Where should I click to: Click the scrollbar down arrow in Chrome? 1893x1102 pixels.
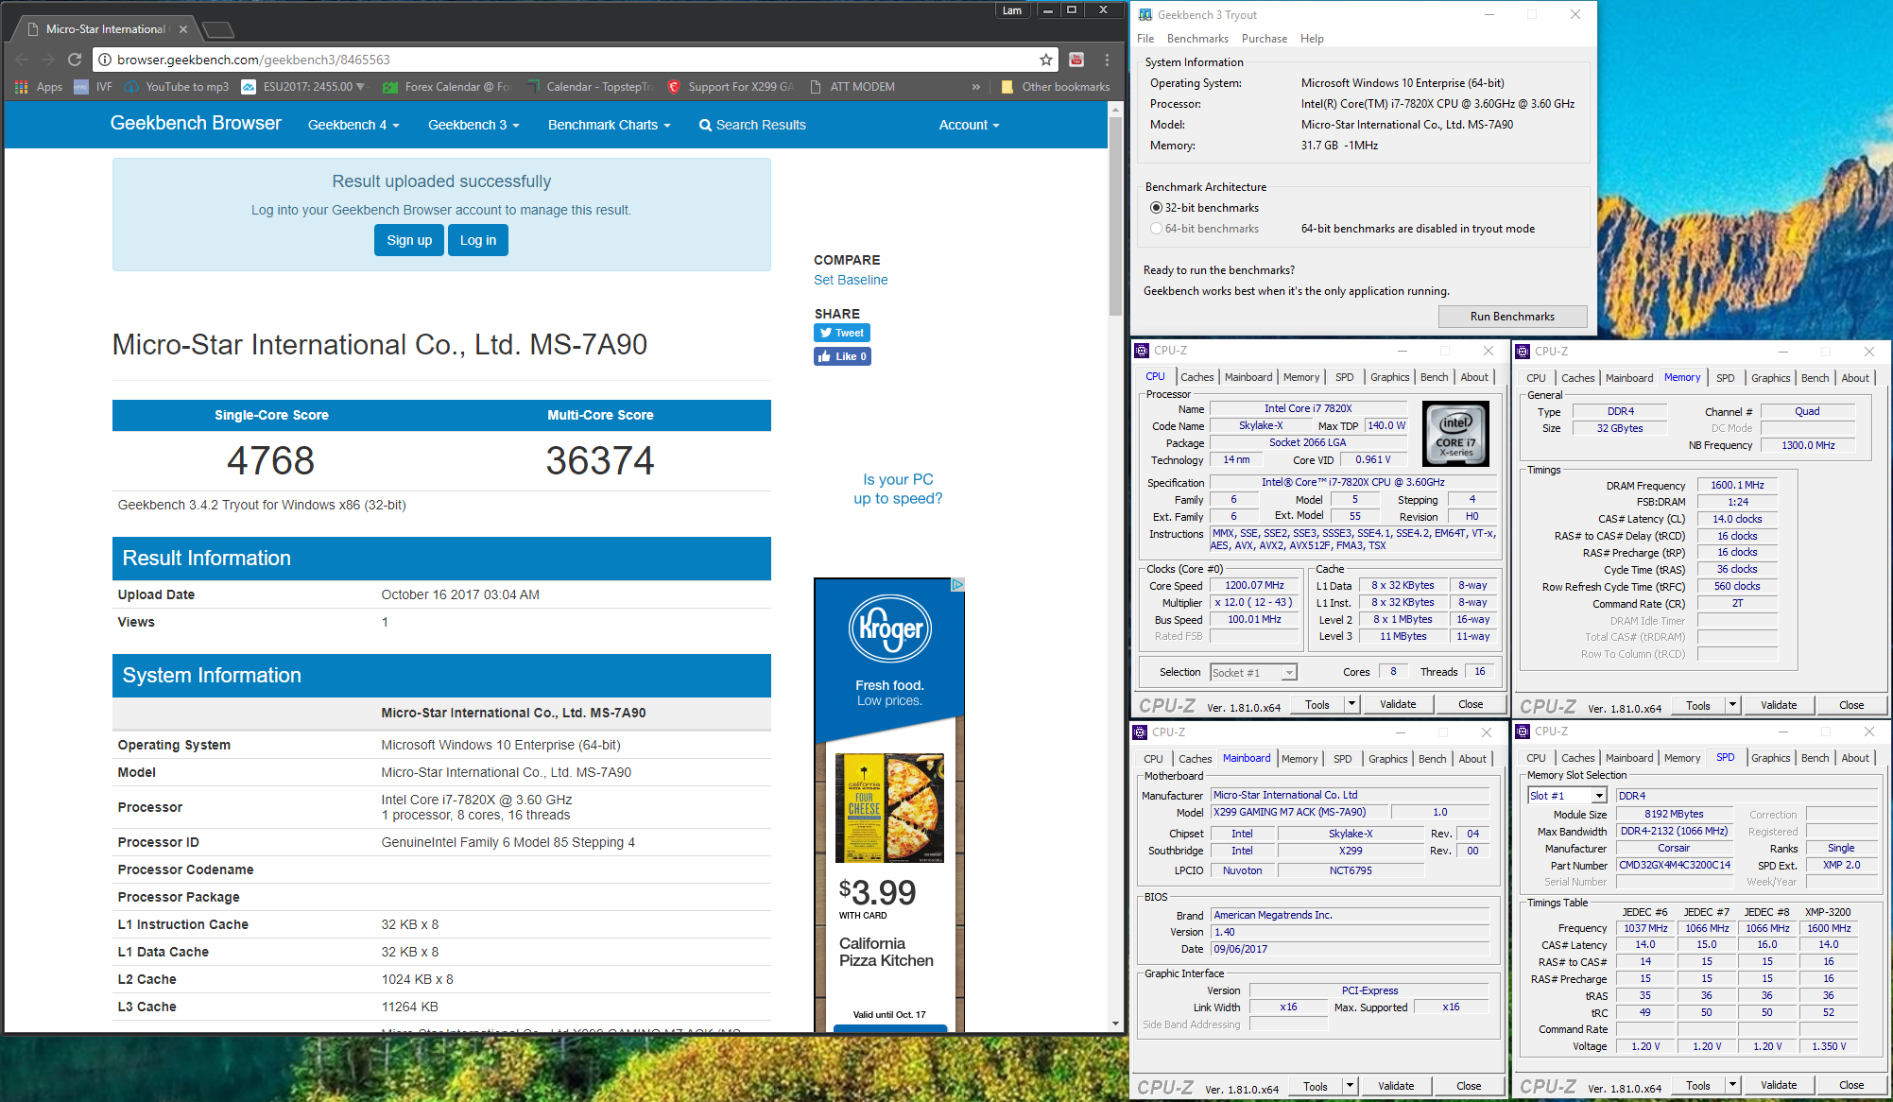(1115, 1024)
